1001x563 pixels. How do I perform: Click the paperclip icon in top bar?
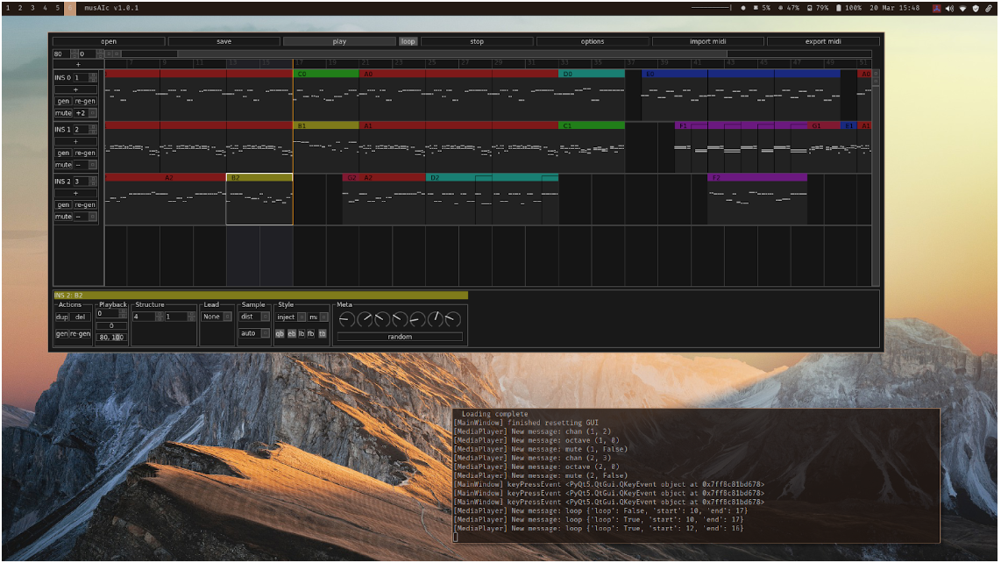(989, 8)
